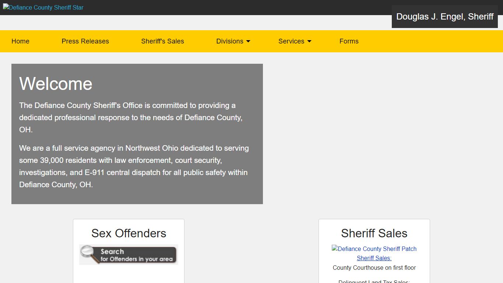Click text 'County Courthouse on first floor'

coord(374,268)
